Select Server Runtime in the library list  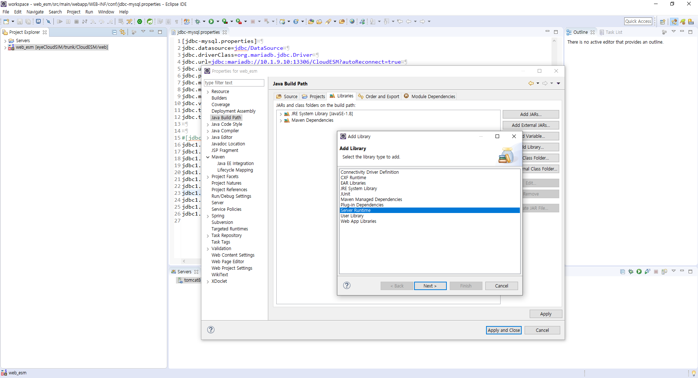point(430,210)
